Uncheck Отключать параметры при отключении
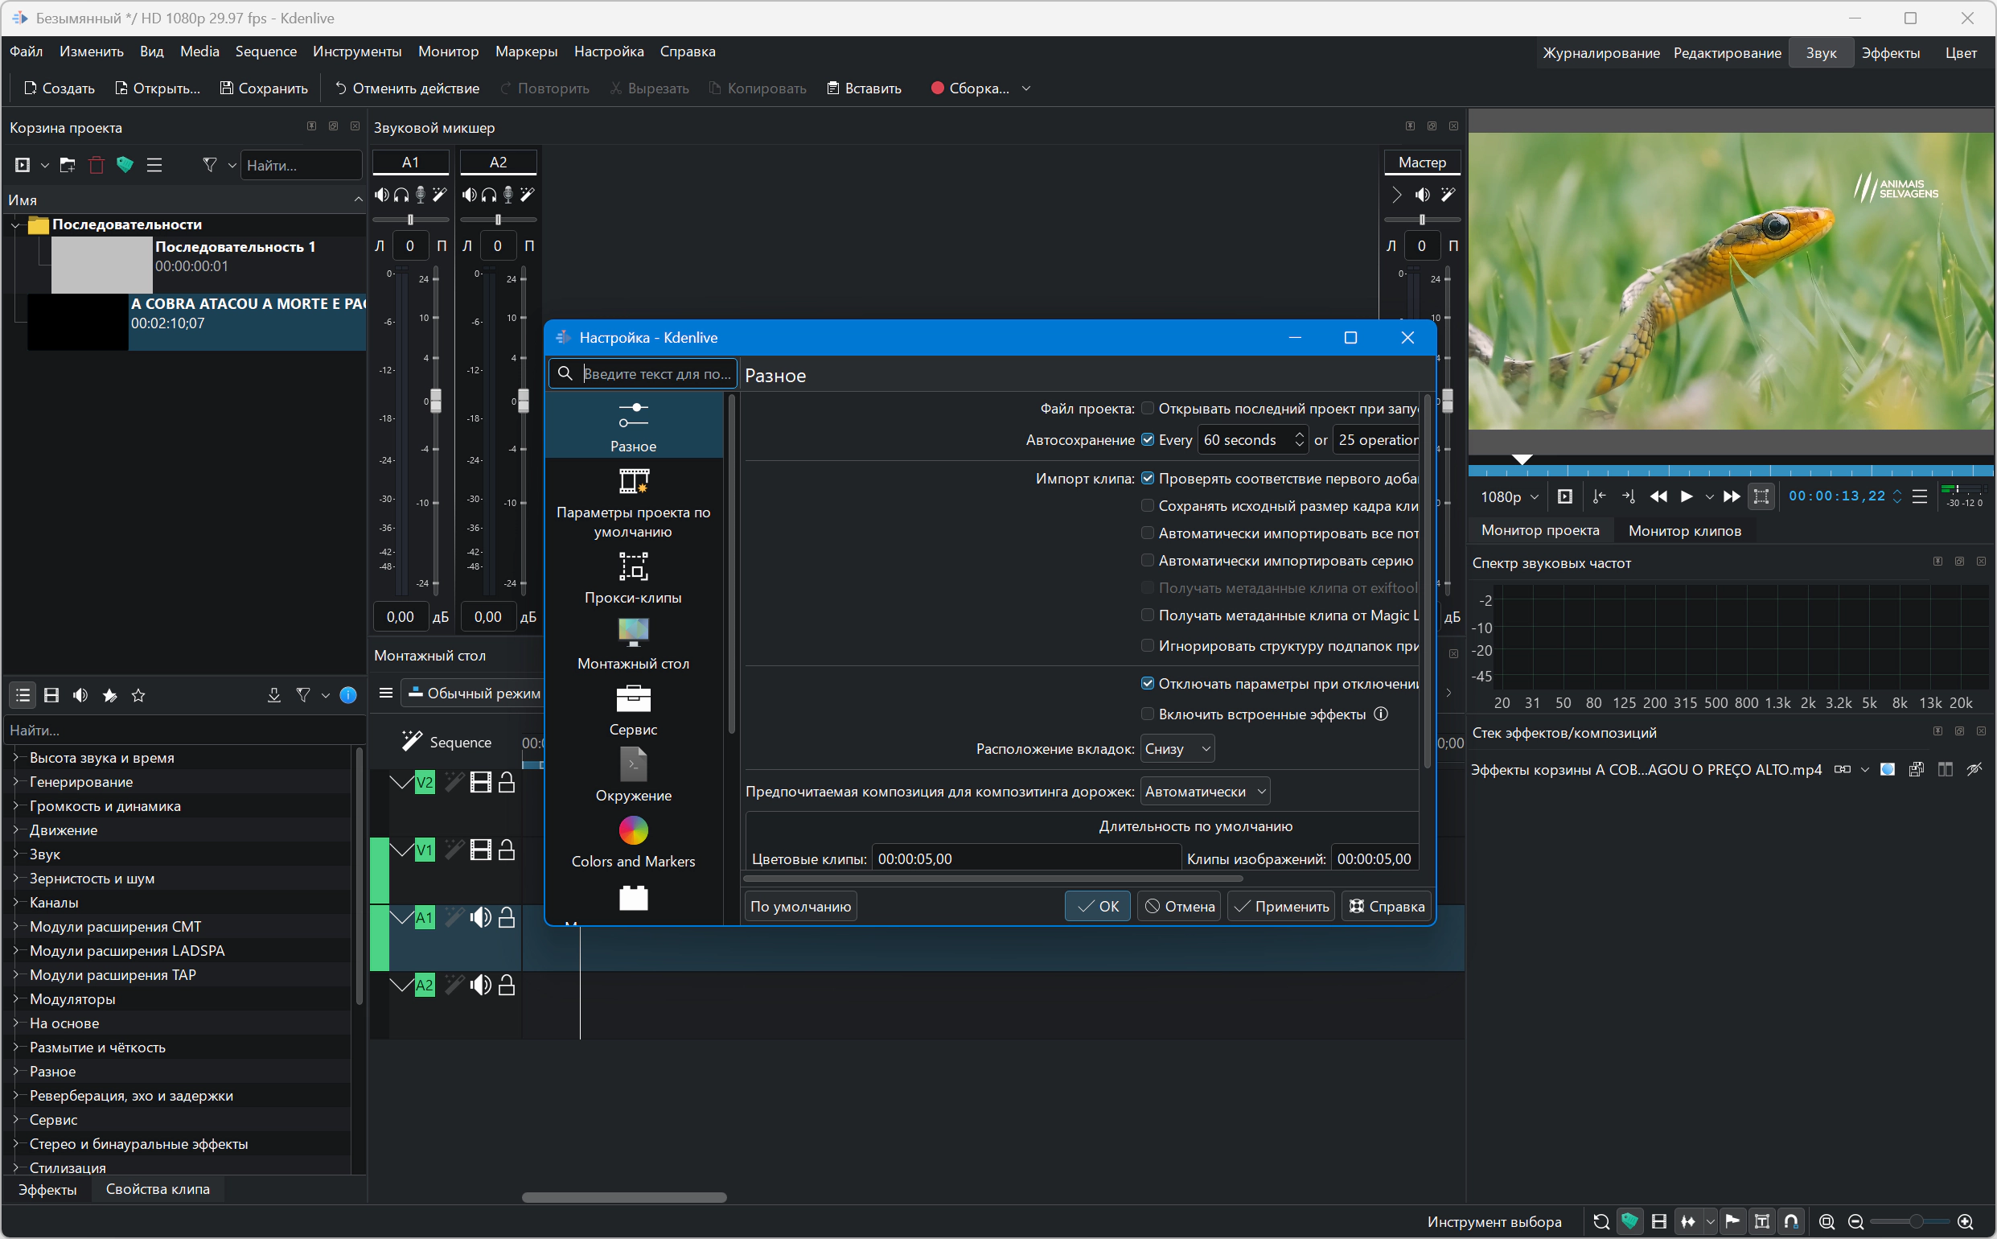 pos(1148,683)
